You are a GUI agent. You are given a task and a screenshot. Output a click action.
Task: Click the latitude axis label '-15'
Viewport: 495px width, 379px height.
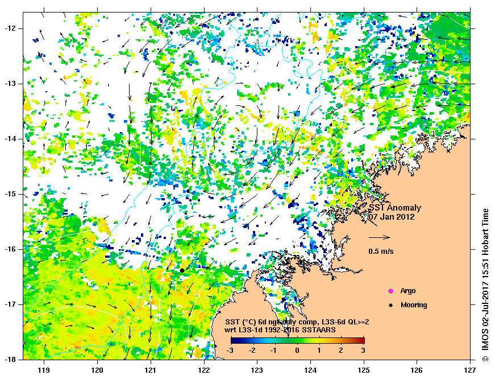coord(10,194)
